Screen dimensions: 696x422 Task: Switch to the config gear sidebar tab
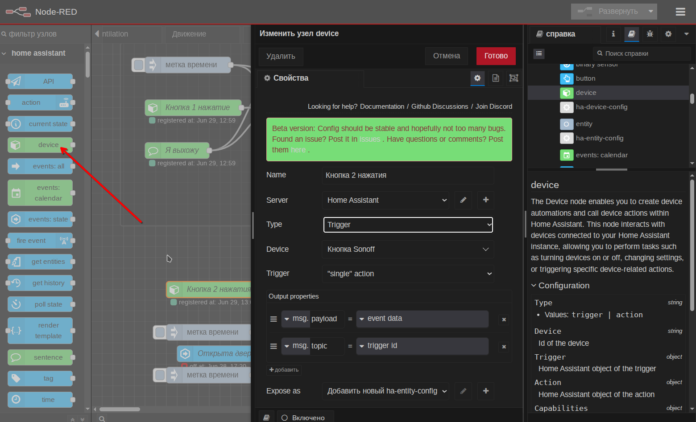[x=668, y=34]
